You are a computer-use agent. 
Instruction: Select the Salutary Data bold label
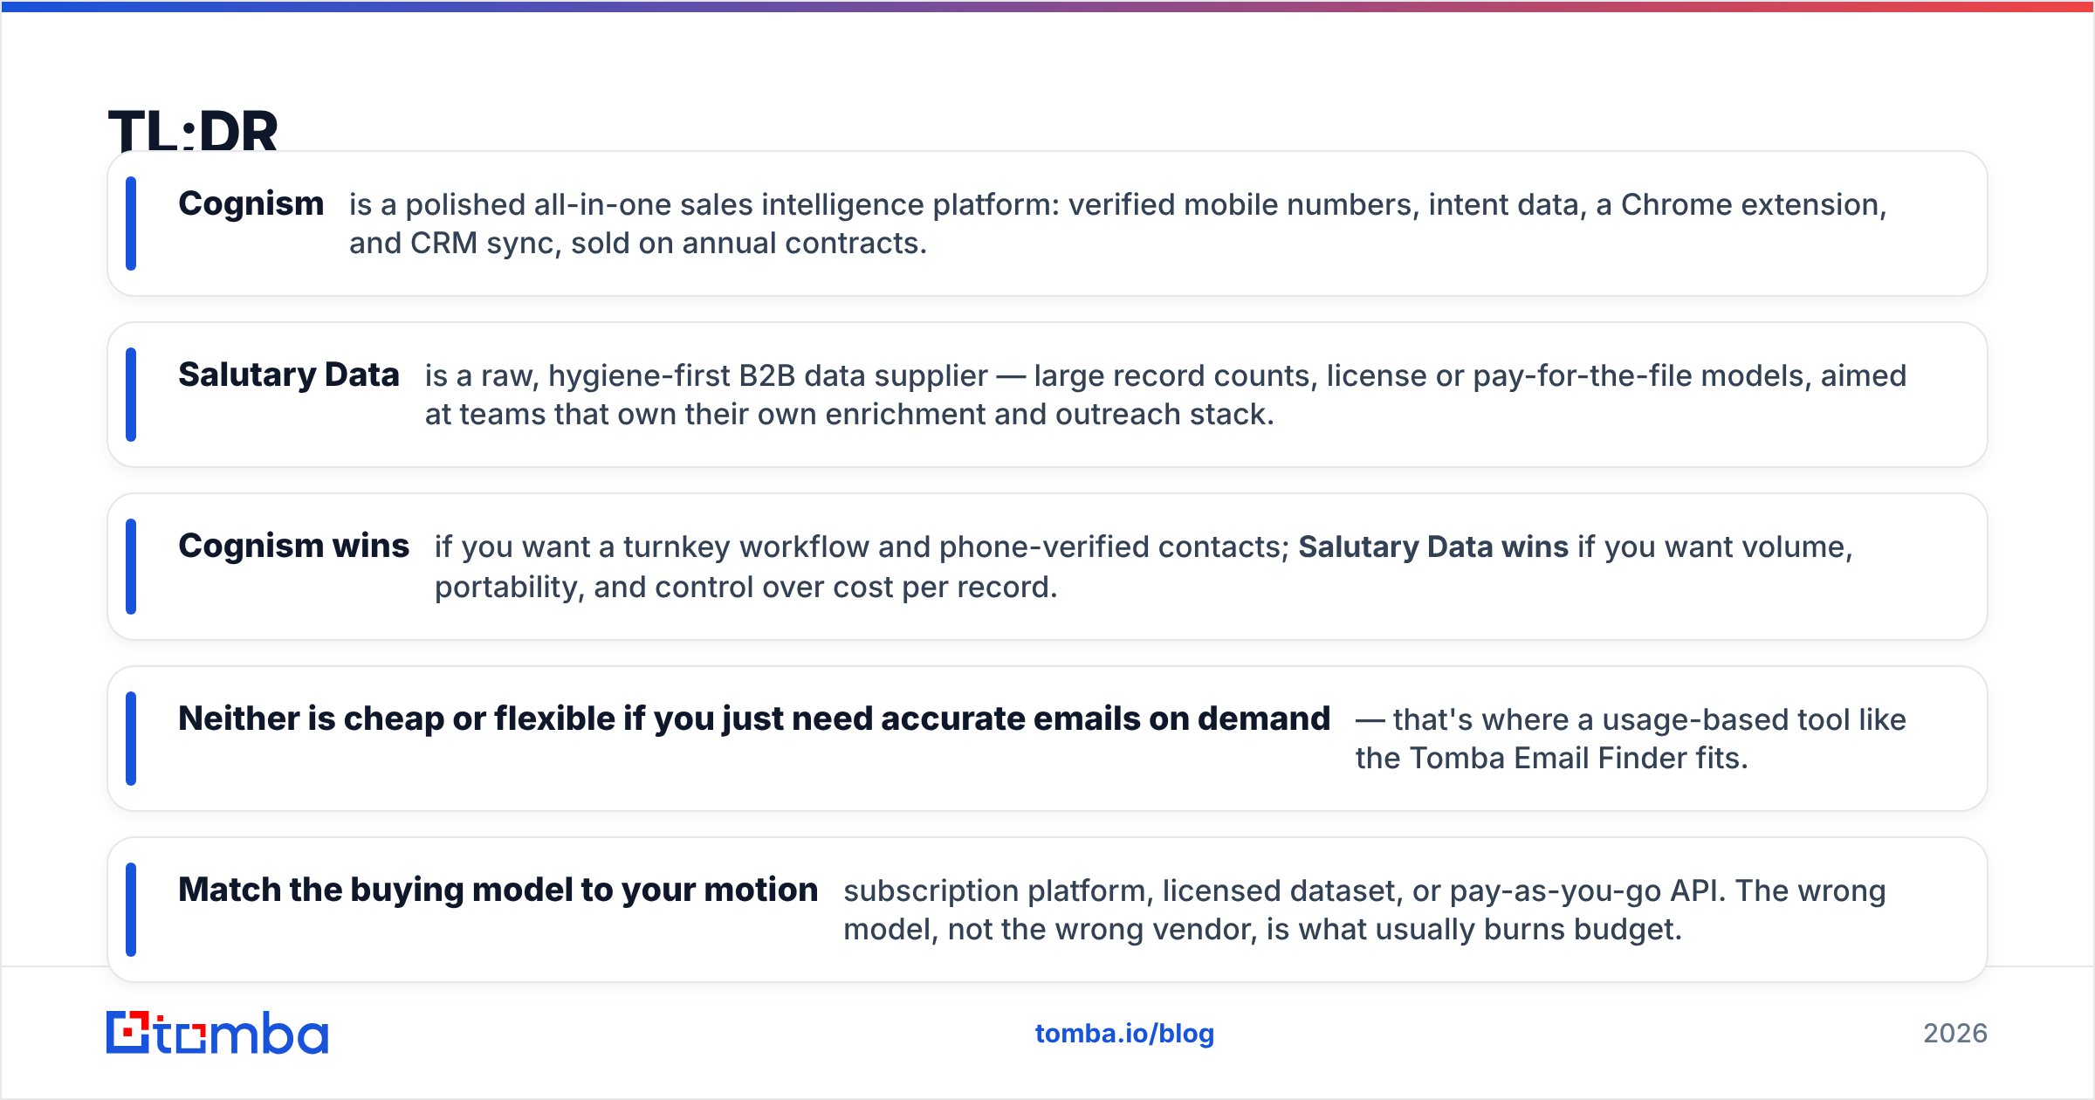(289, 375)
